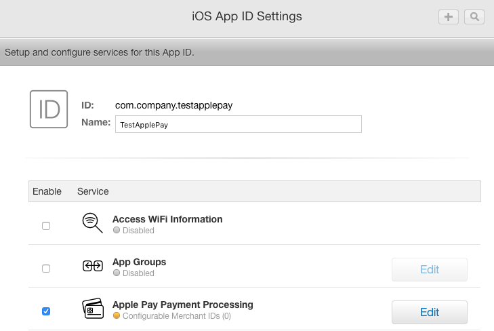Enable the App Groups checkbox
The width and height of the screenshot is (494, 331).
click(46, 269)
